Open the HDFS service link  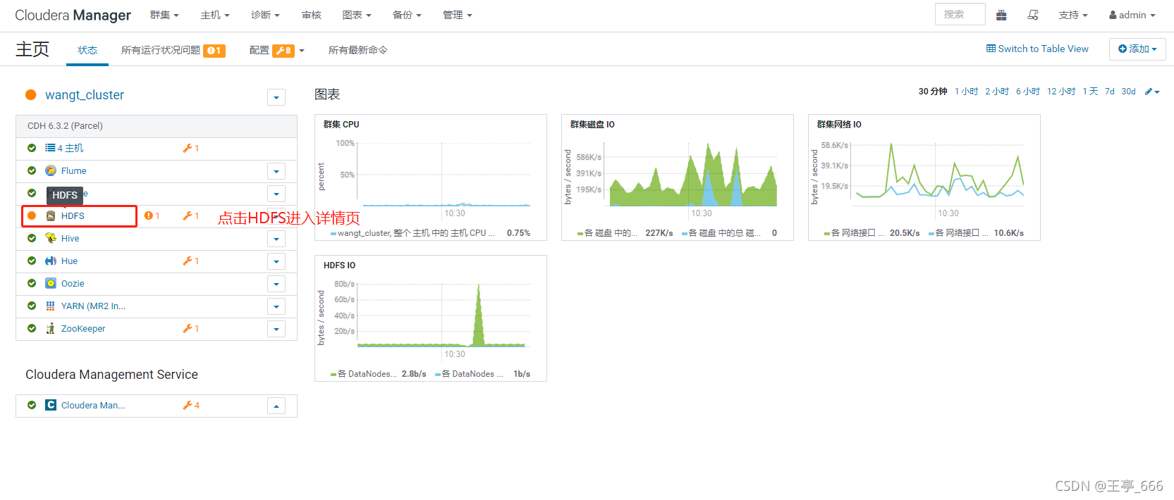coord(73,215)
